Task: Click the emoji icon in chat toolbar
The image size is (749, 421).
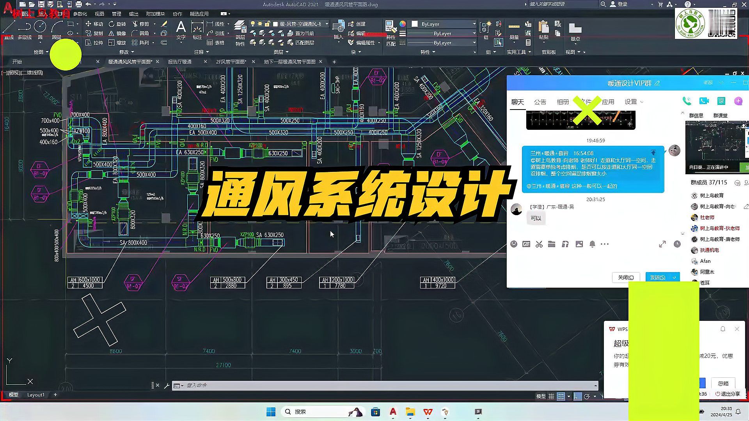Action: click(514, 244)
